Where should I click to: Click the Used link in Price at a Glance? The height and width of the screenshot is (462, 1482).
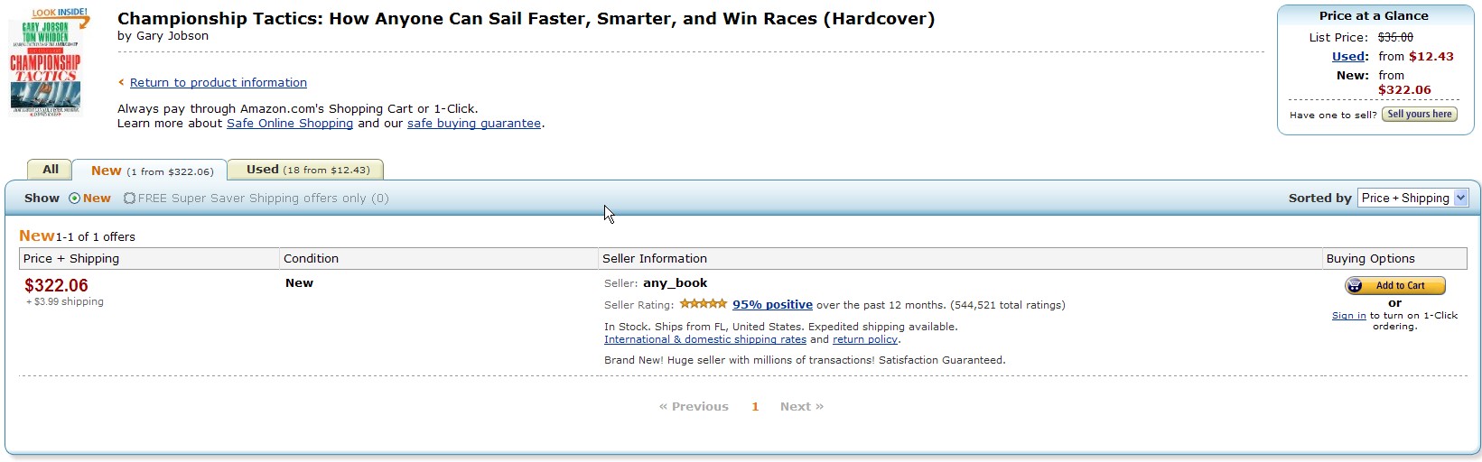pyautogui.click(x=1348, y=57)
